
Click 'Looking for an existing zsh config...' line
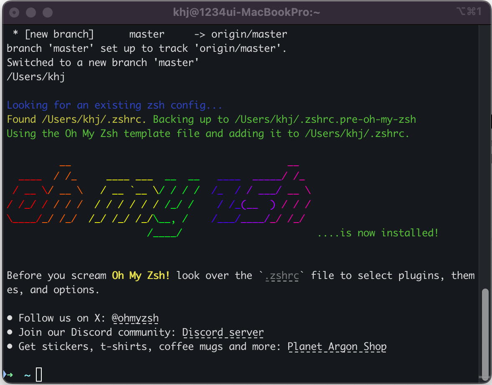[114, 105]
